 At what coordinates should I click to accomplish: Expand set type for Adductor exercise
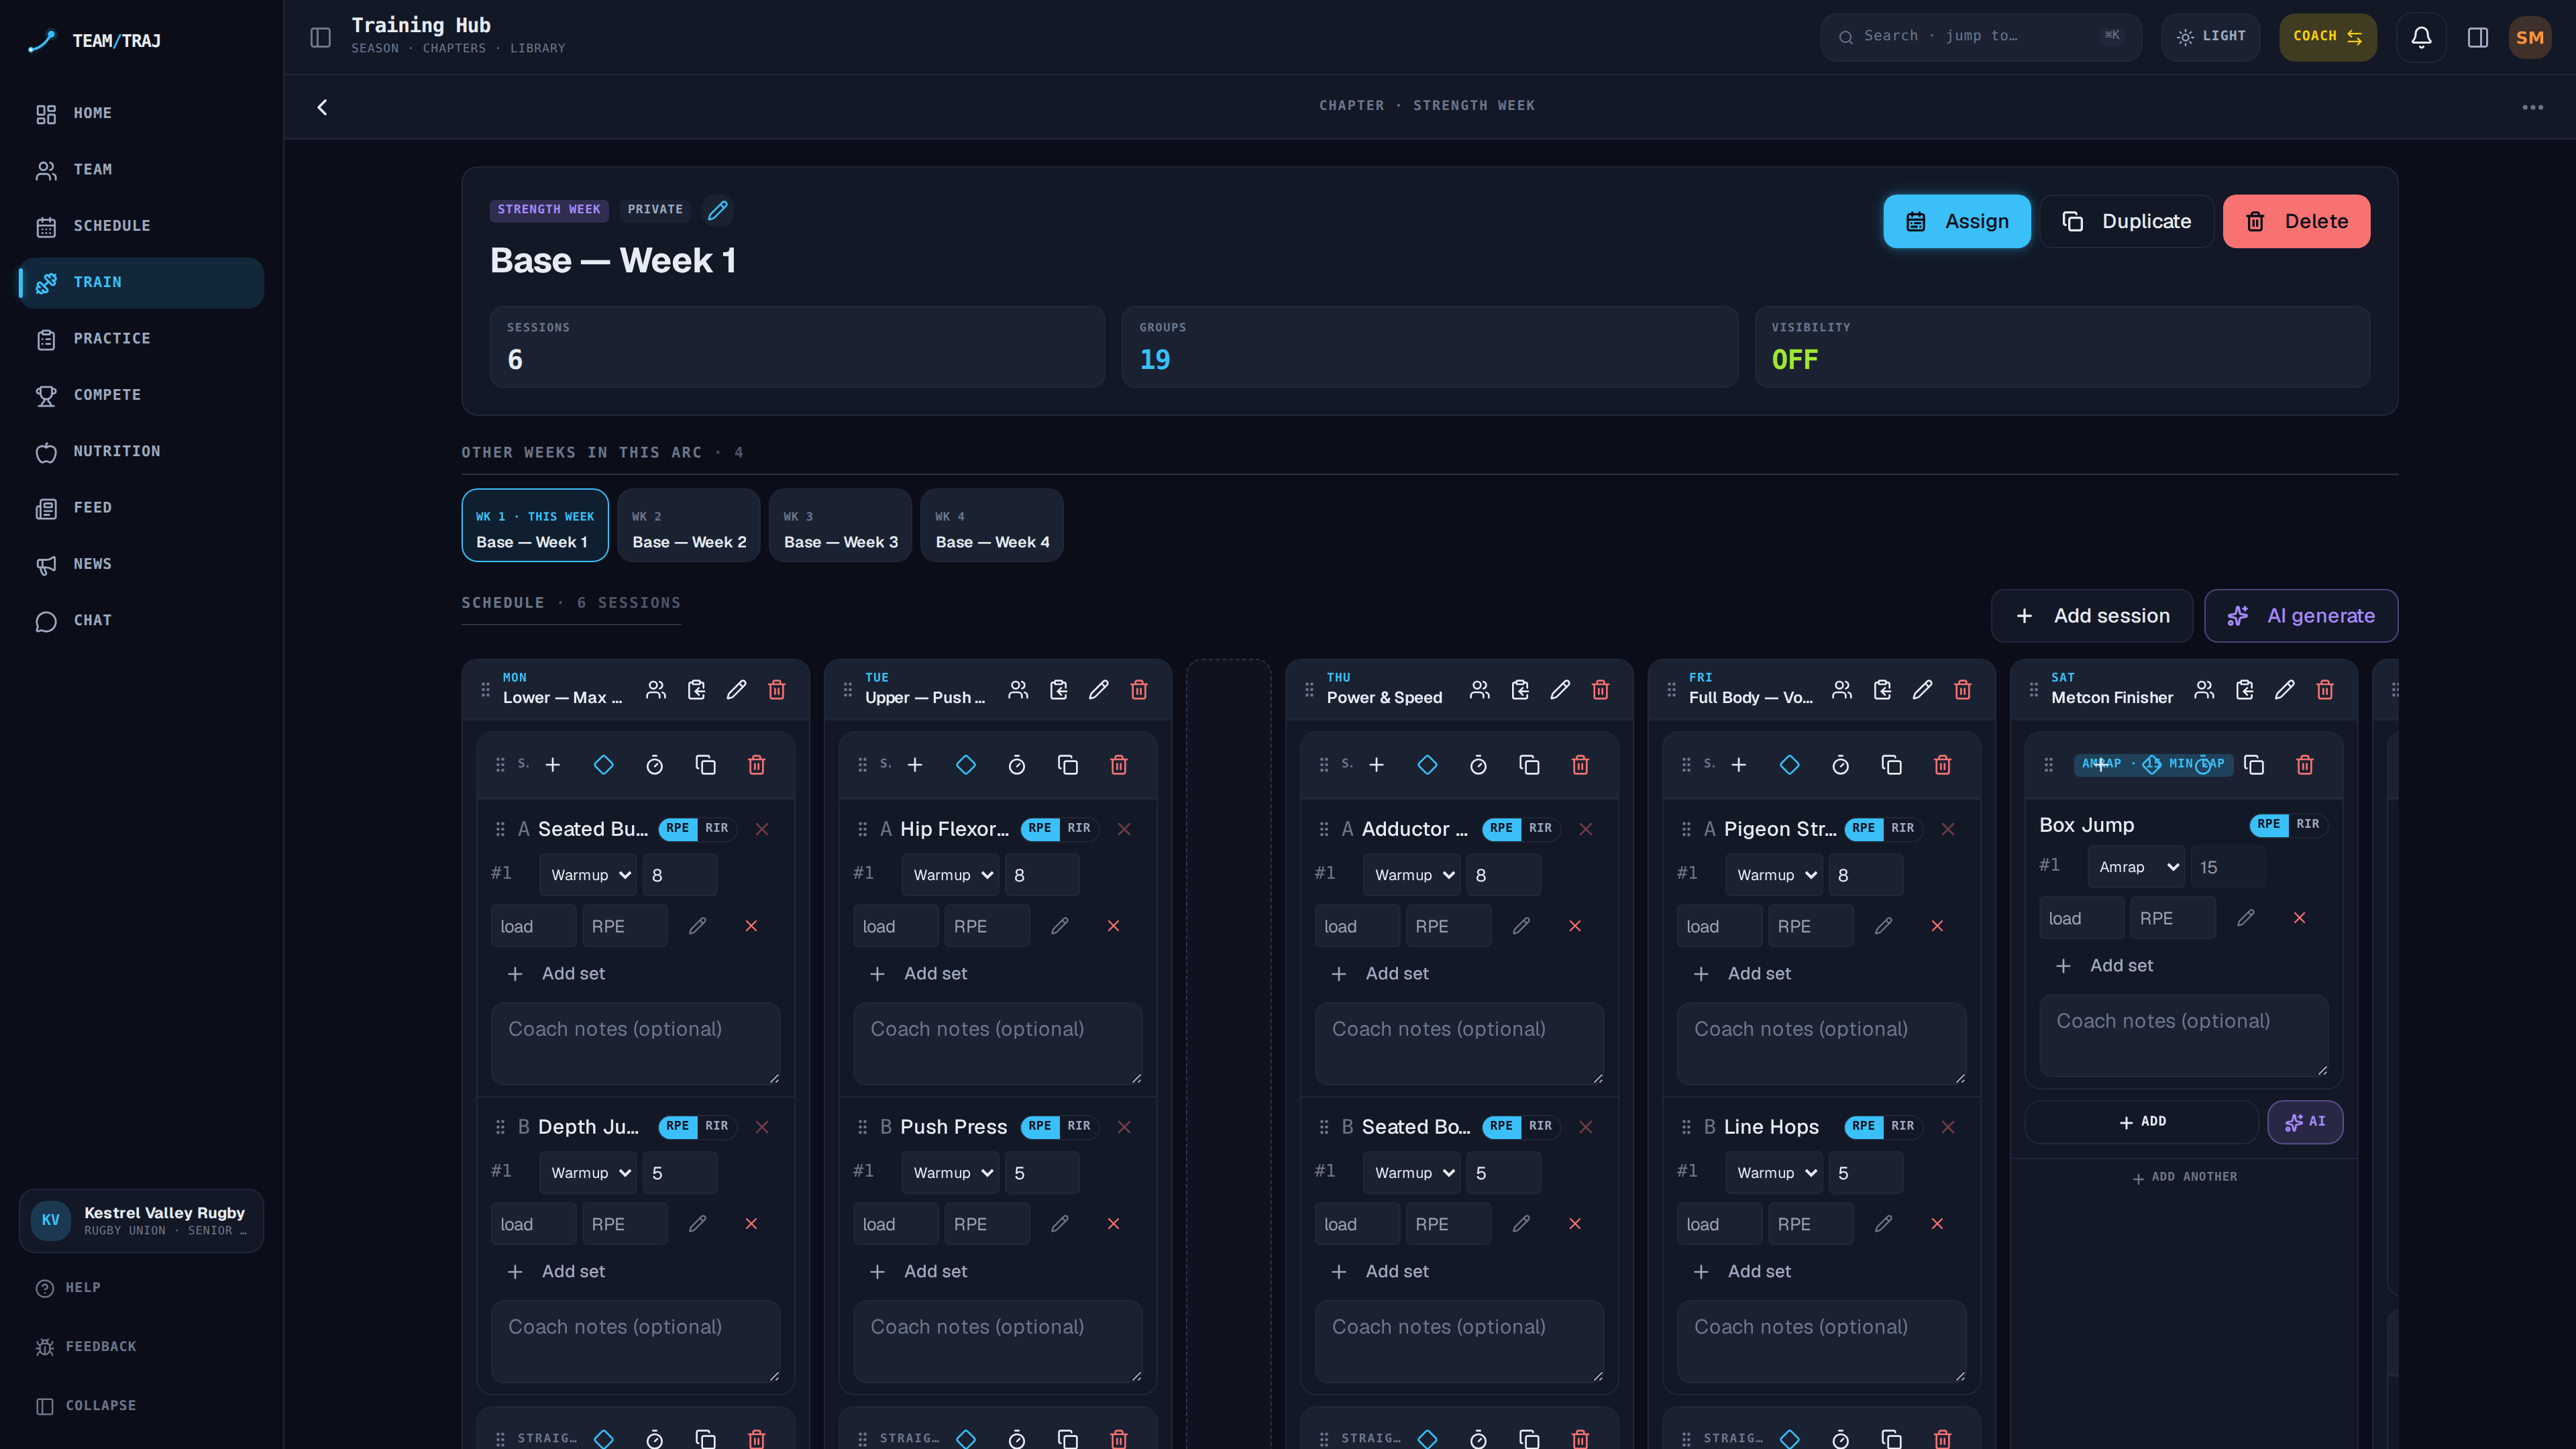click(x=1412, y=875)
